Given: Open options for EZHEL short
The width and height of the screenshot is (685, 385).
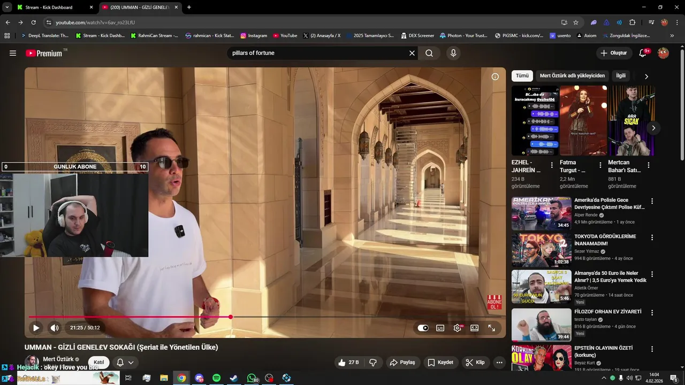Looking at the screenshot, I should click(x=552, y=165).
